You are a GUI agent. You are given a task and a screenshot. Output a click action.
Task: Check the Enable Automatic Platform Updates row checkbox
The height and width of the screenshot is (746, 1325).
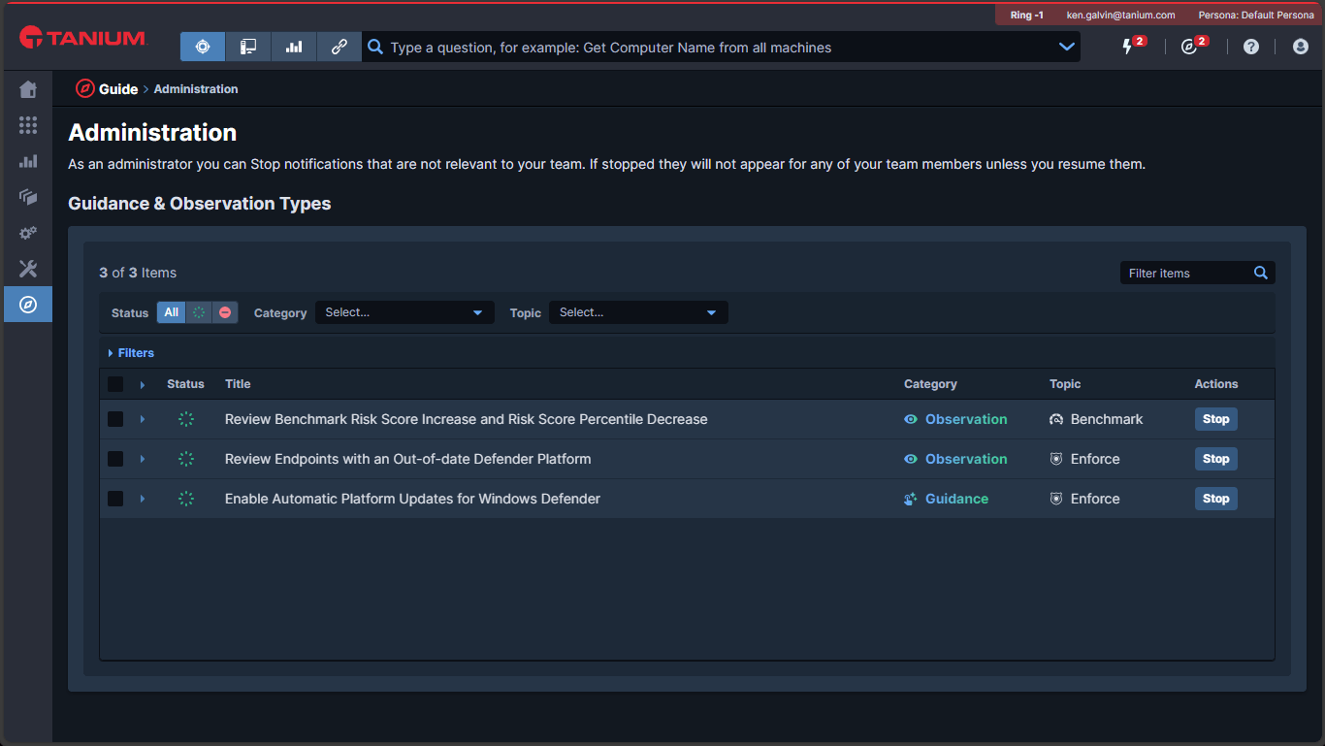(115, 499)
